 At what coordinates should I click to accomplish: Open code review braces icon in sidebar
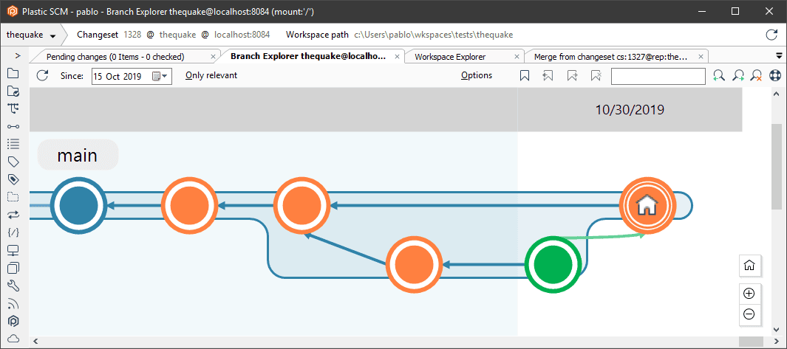pyautogui.click(x=13, y=232)
